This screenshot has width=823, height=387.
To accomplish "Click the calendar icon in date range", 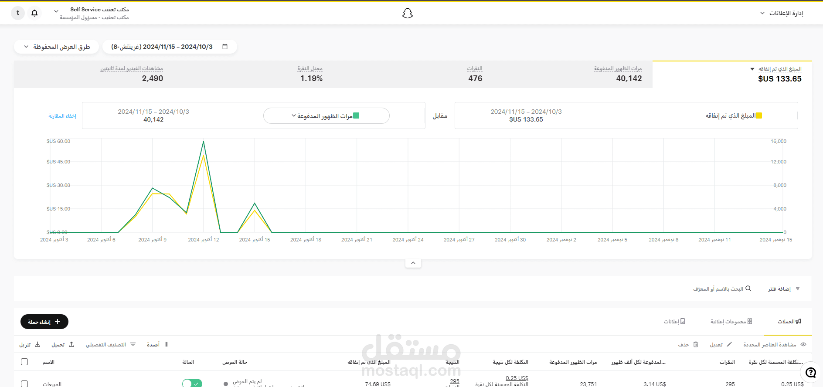I will (225, 47).
